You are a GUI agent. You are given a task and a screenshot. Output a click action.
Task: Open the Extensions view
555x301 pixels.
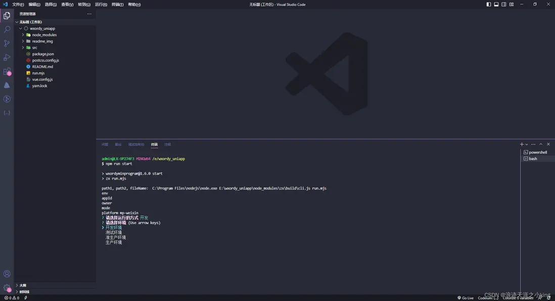pos(7,71)
